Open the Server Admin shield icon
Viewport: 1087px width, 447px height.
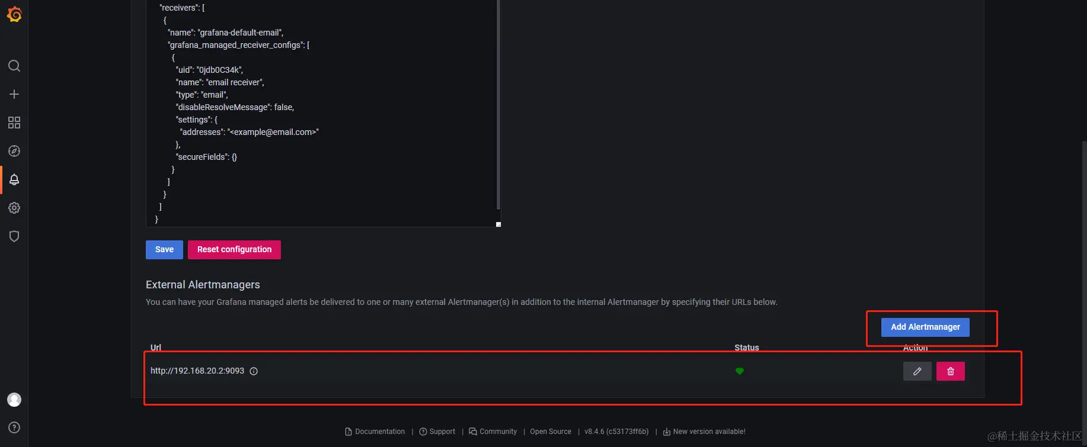pos(14,236)
